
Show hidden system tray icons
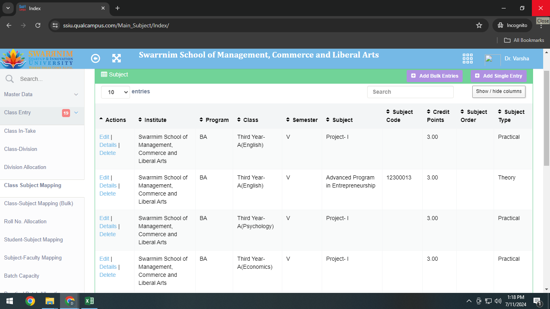[x=469, y=301]
